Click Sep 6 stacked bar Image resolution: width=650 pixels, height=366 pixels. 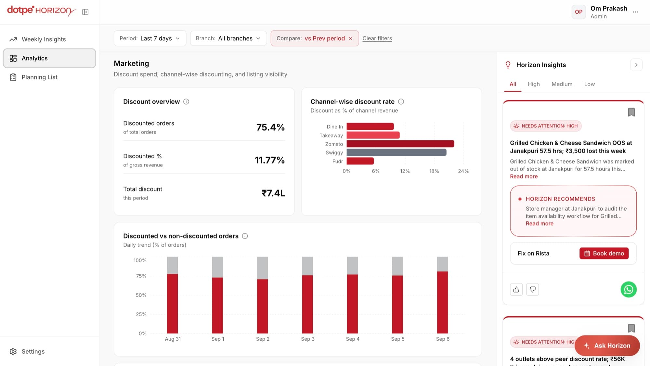click(x=442, y=295)
